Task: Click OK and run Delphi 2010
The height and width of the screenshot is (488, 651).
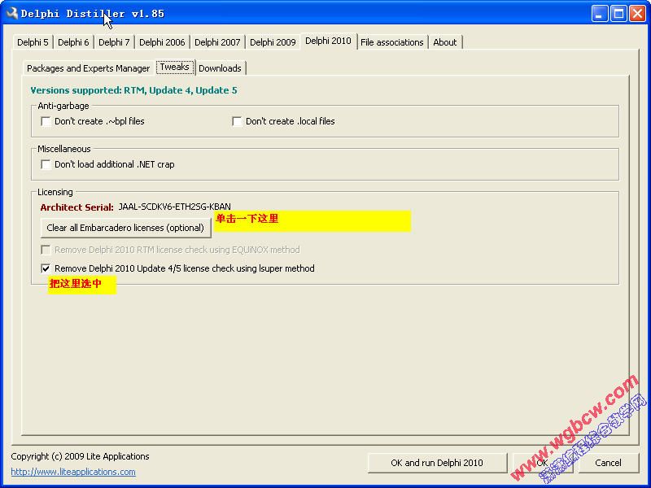Action: pyautogui.click(x=437, y=463)
